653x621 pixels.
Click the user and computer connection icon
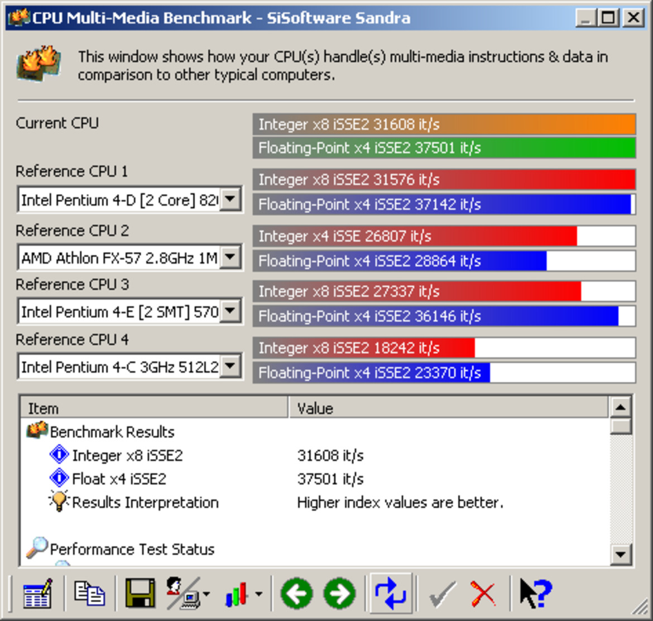click(x=183, y=593)
